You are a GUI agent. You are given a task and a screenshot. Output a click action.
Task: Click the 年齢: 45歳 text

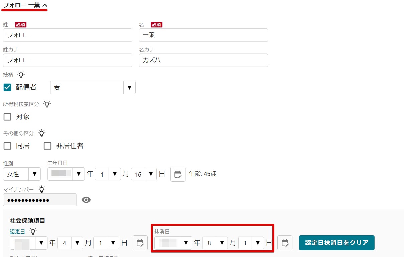tap(203, 174)
